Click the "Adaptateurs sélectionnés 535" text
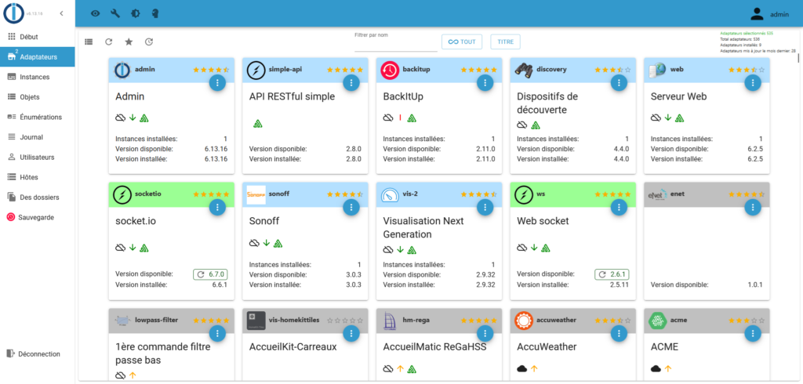Image resolution: width=803 pixels, height=384 pixels. click(x=747, y=33)
